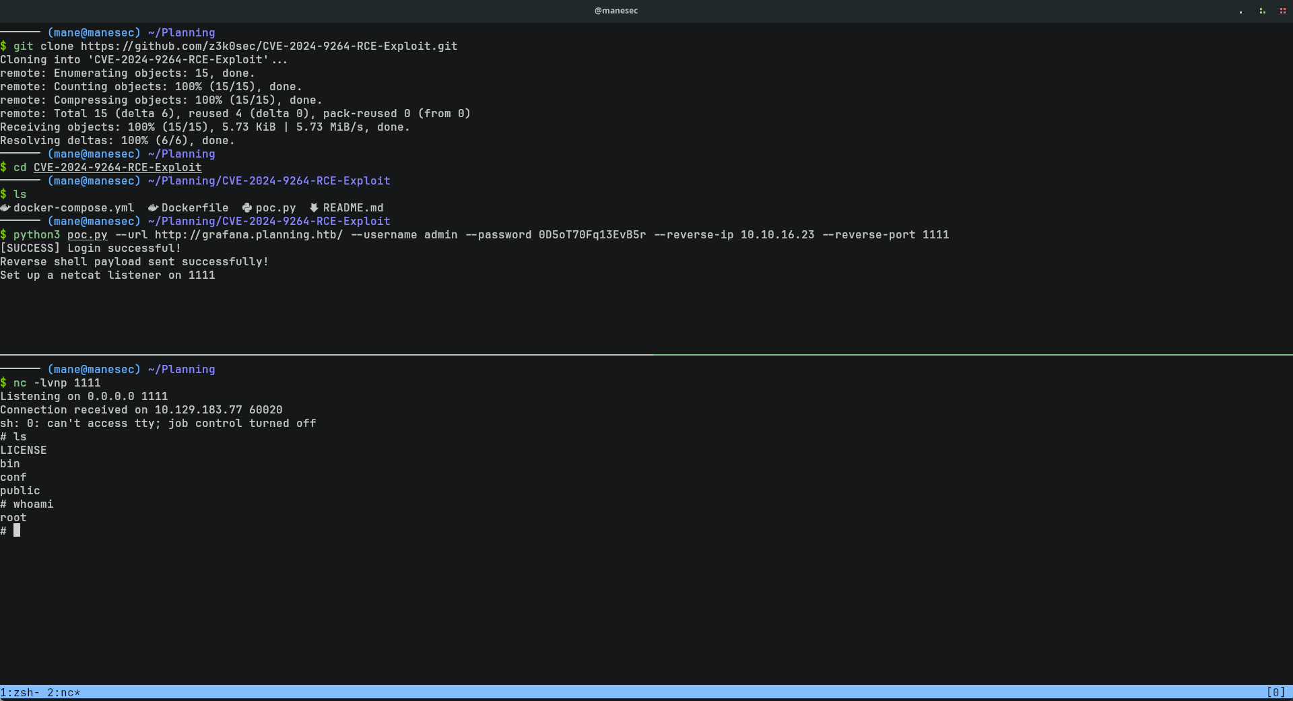
Task: Select the 2:nc* tmux window
Action: click(64, 692)
